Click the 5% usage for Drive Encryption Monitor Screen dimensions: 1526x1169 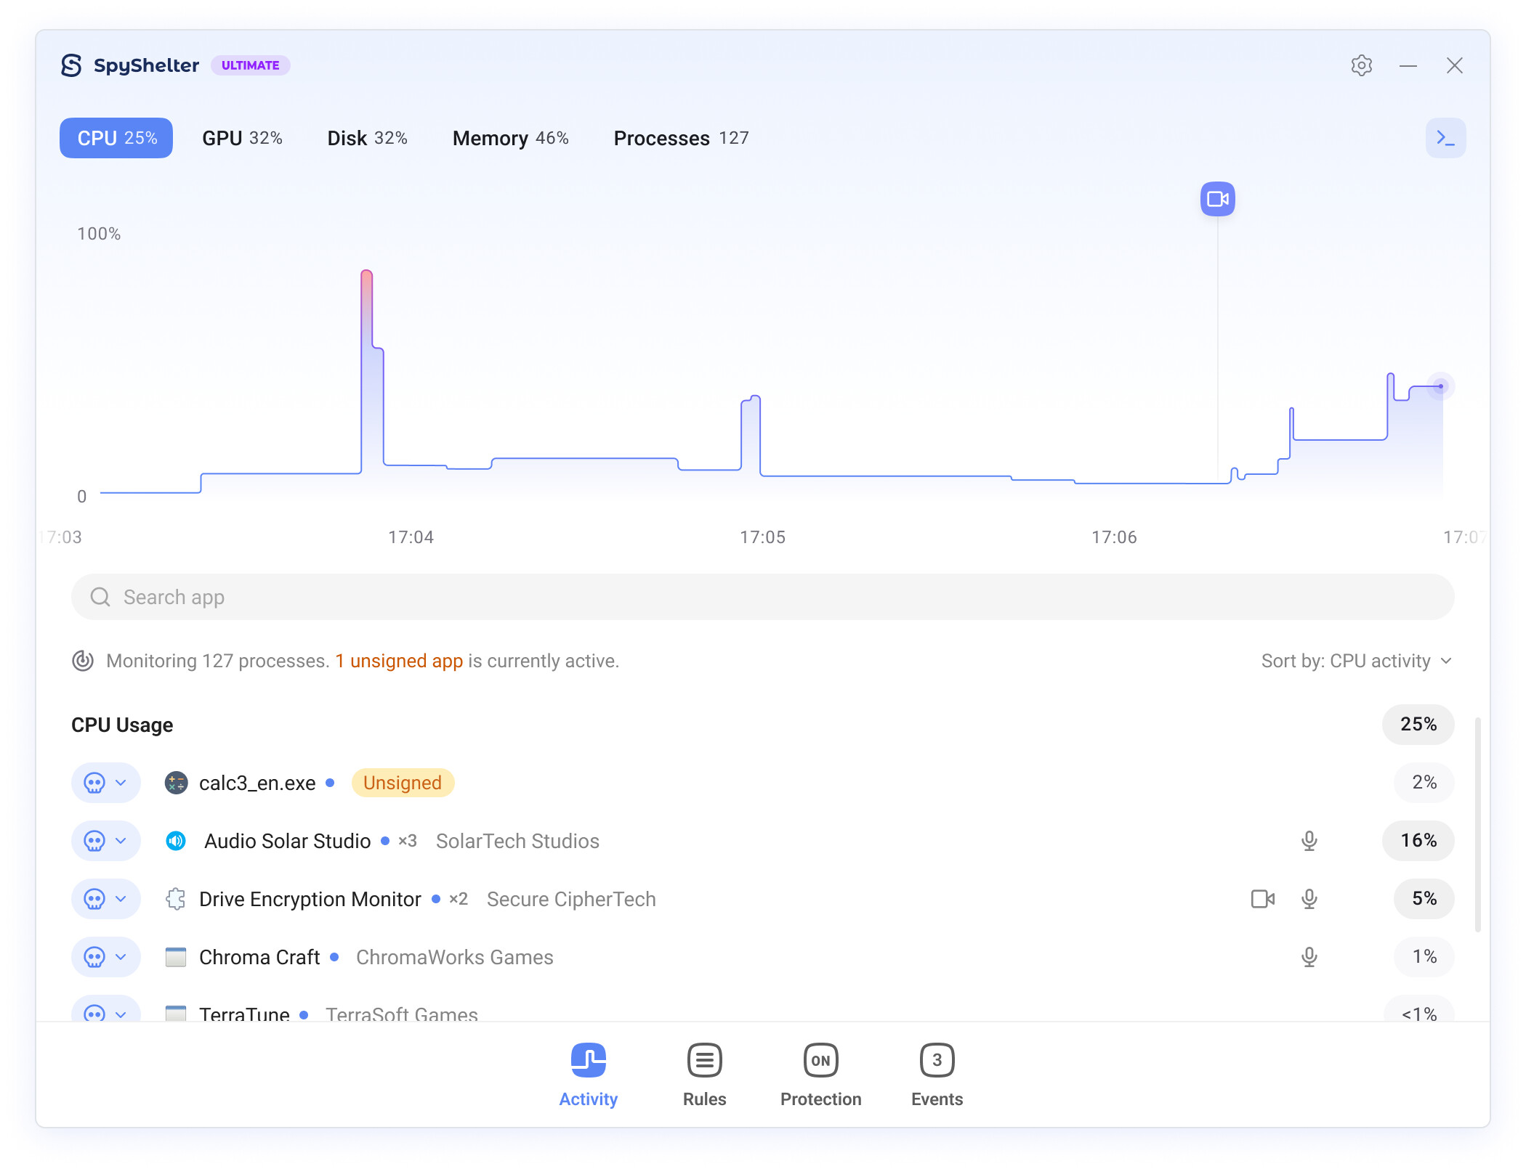tap(1424, 899)
